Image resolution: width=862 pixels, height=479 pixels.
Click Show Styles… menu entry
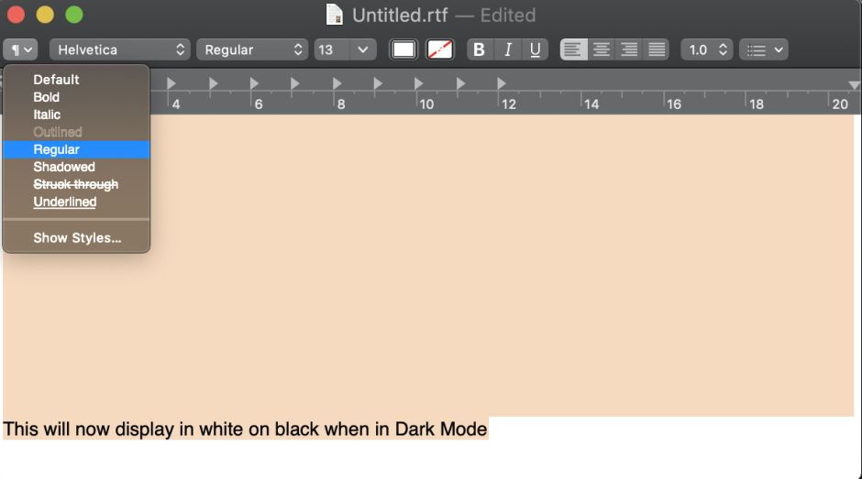[77, 237]
